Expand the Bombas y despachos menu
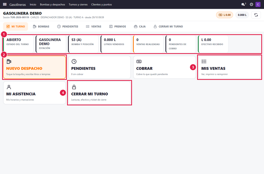264x174 pixels. coord(52,5)
